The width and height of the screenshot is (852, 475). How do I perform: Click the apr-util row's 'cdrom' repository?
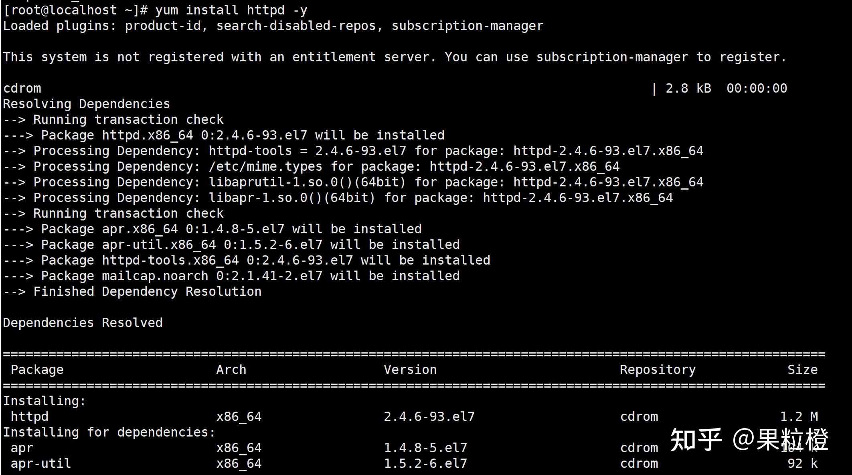(x=639, y=464)
